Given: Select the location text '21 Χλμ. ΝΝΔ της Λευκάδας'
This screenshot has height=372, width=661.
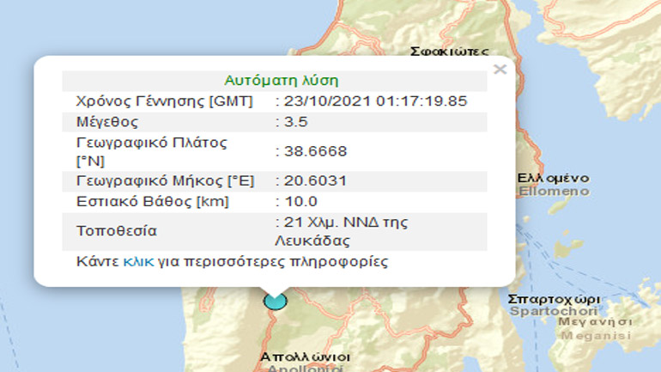Looking at the screenshot, I should point(342,232).
